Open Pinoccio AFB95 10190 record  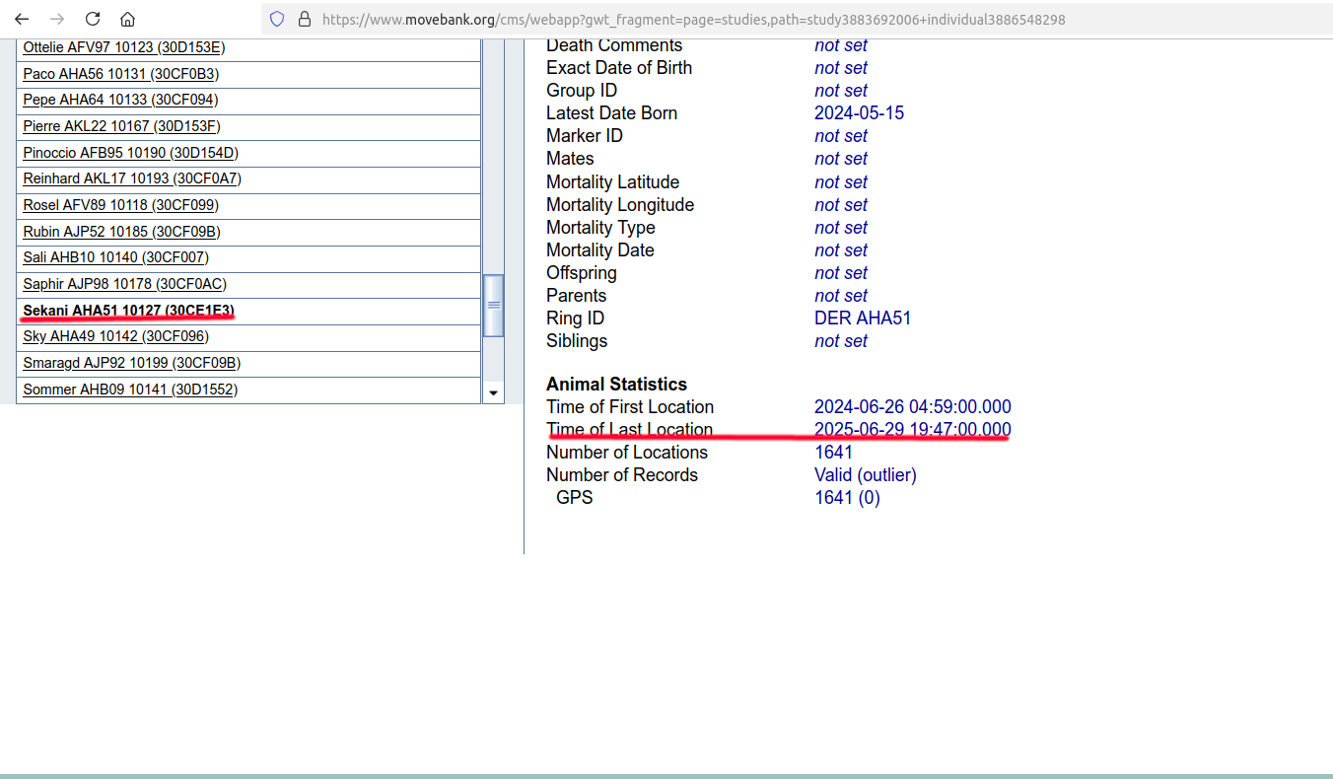130,153
